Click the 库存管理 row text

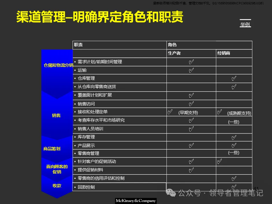pos(86,137)
